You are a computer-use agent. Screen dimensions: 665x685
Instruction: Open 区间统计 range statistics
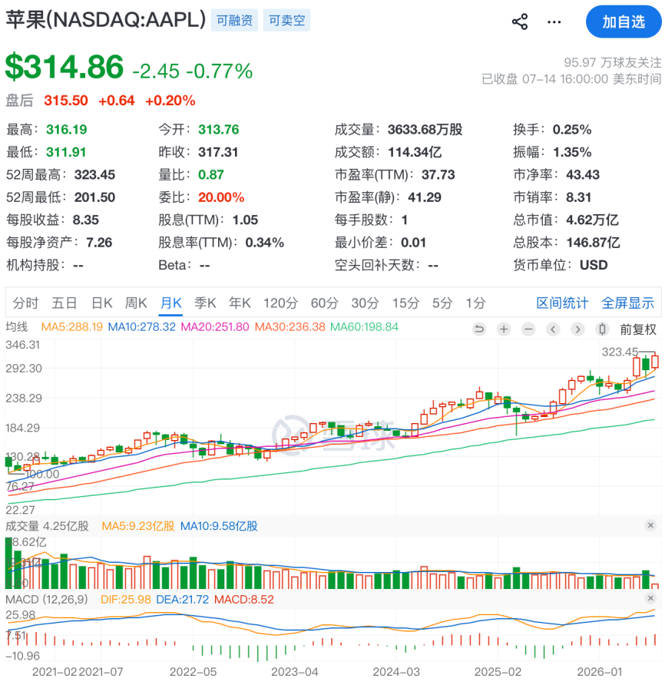pos(562,303)
